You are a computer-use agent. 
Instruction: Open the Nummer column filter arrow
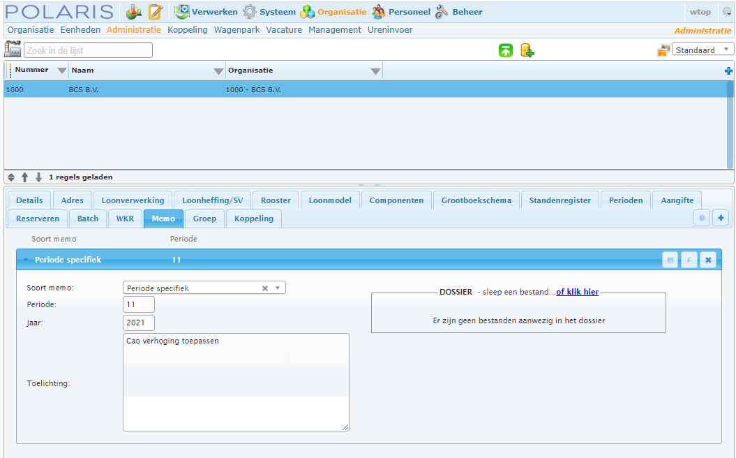point(61,71)
